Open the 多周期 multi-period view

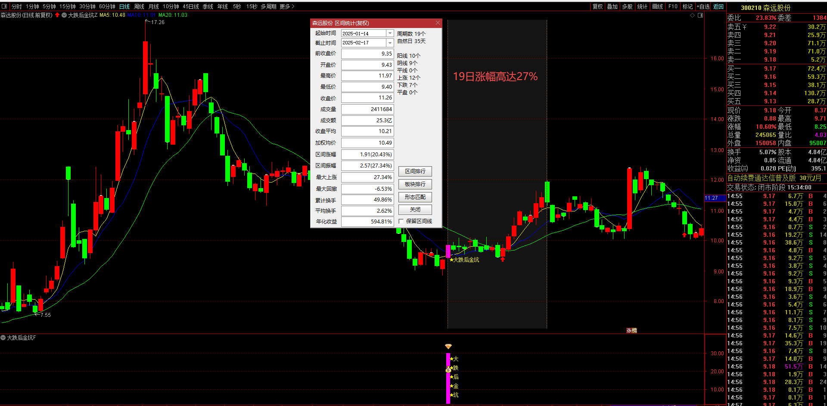pyautogui.click(x=268, y=6)
